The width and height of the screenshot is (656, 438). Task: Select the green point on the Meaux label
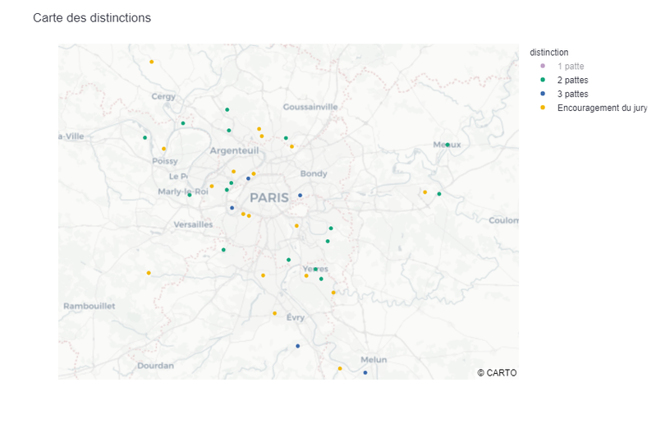pyautogui.click(x=447, y=145)
